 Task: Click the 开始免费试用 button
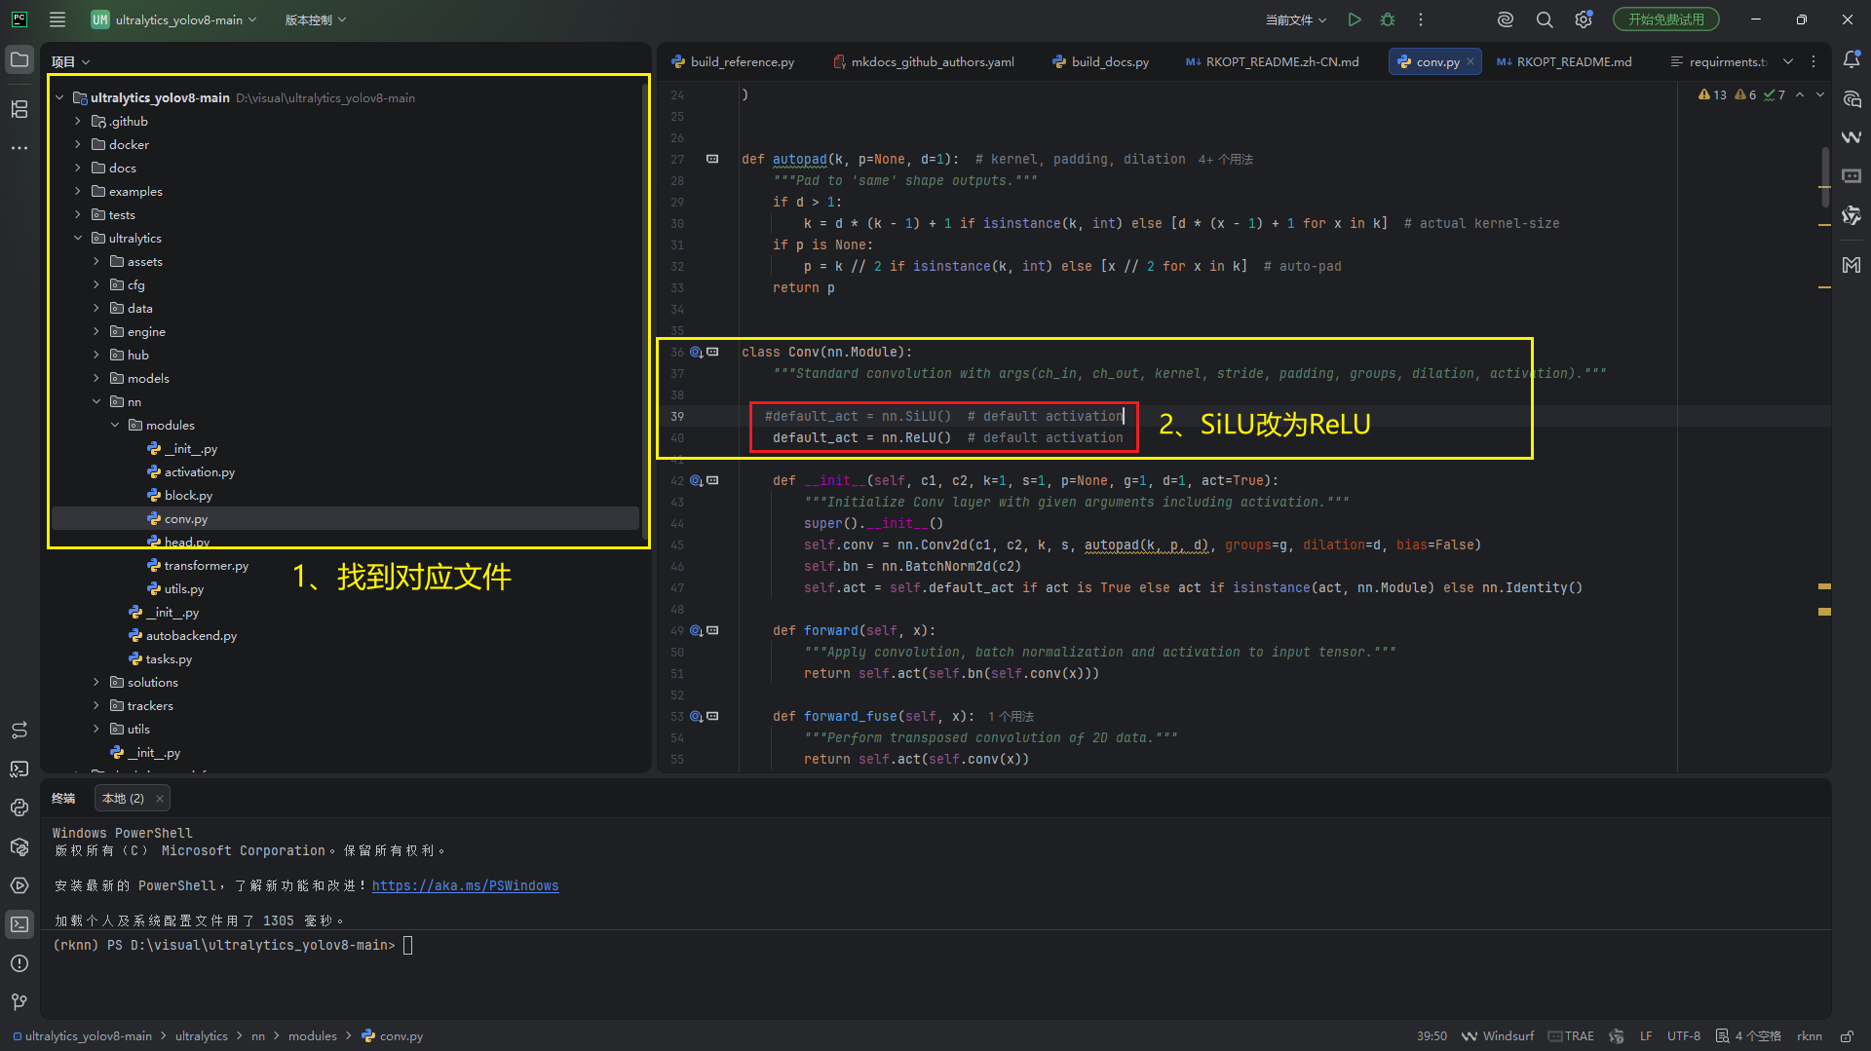tap(1665, 19)
